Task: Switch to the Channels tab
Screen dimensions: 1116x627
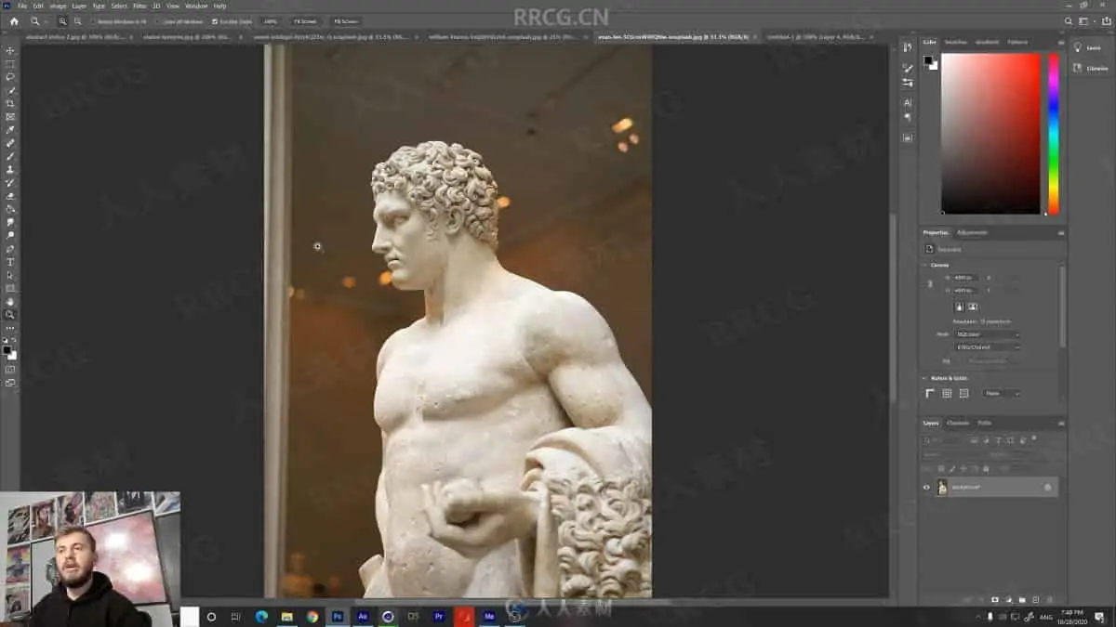Action: point(958,423)
